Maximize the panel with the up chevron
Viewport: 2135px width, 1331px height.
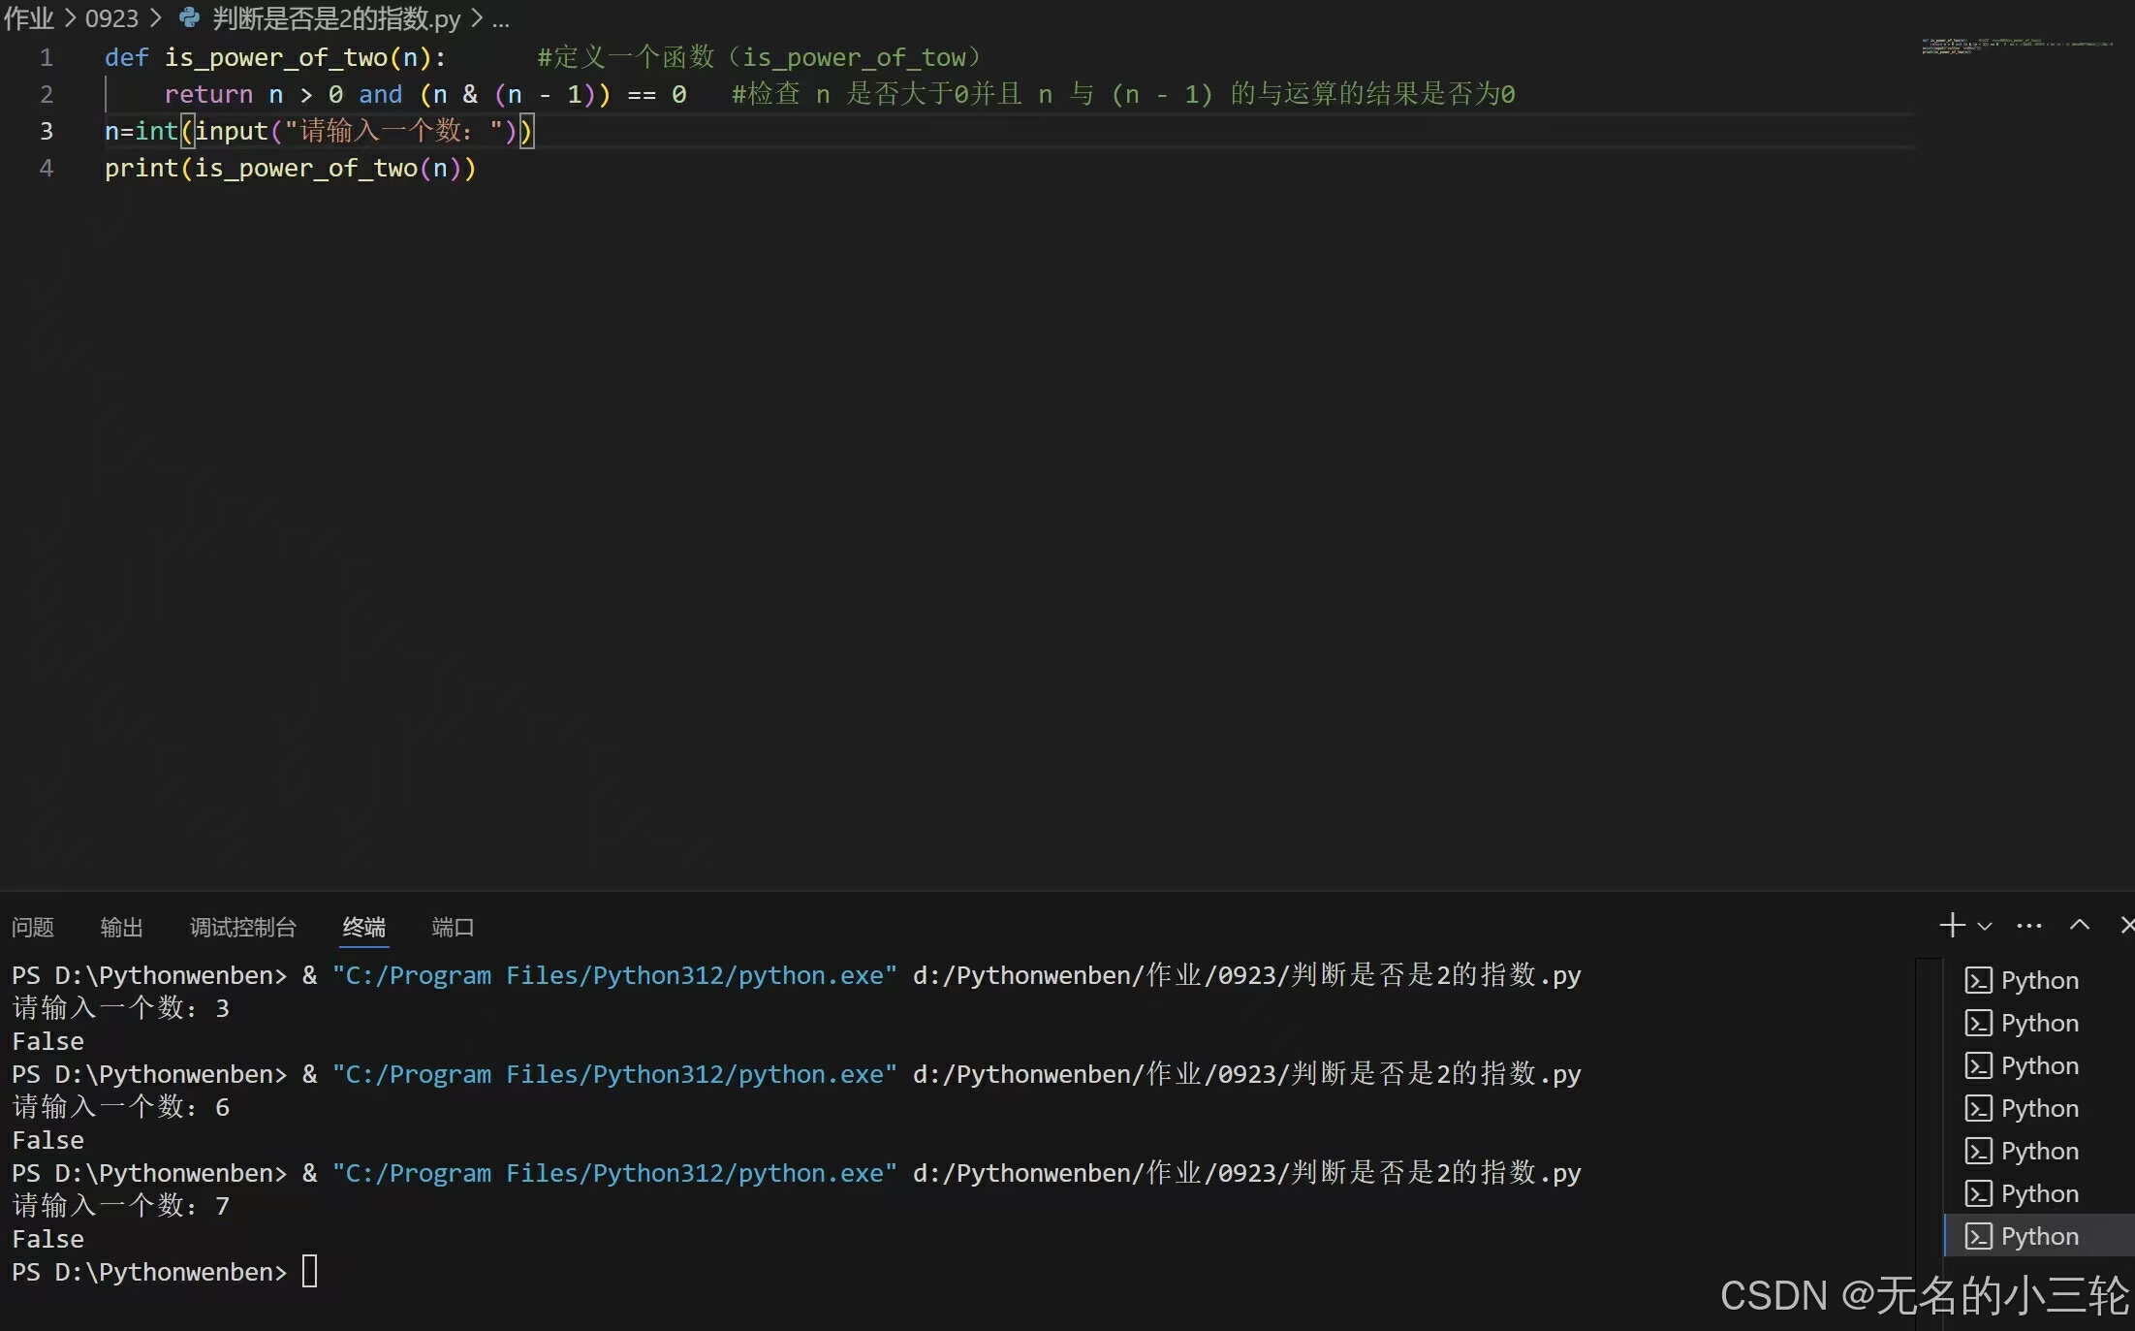tap(2079, 925)
